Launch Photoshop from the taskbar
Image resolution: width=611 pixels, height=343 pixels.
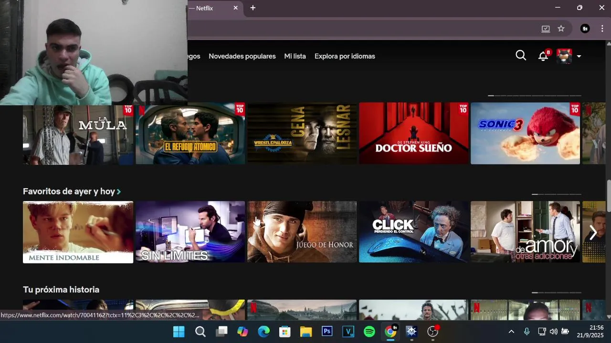[327, 332]
